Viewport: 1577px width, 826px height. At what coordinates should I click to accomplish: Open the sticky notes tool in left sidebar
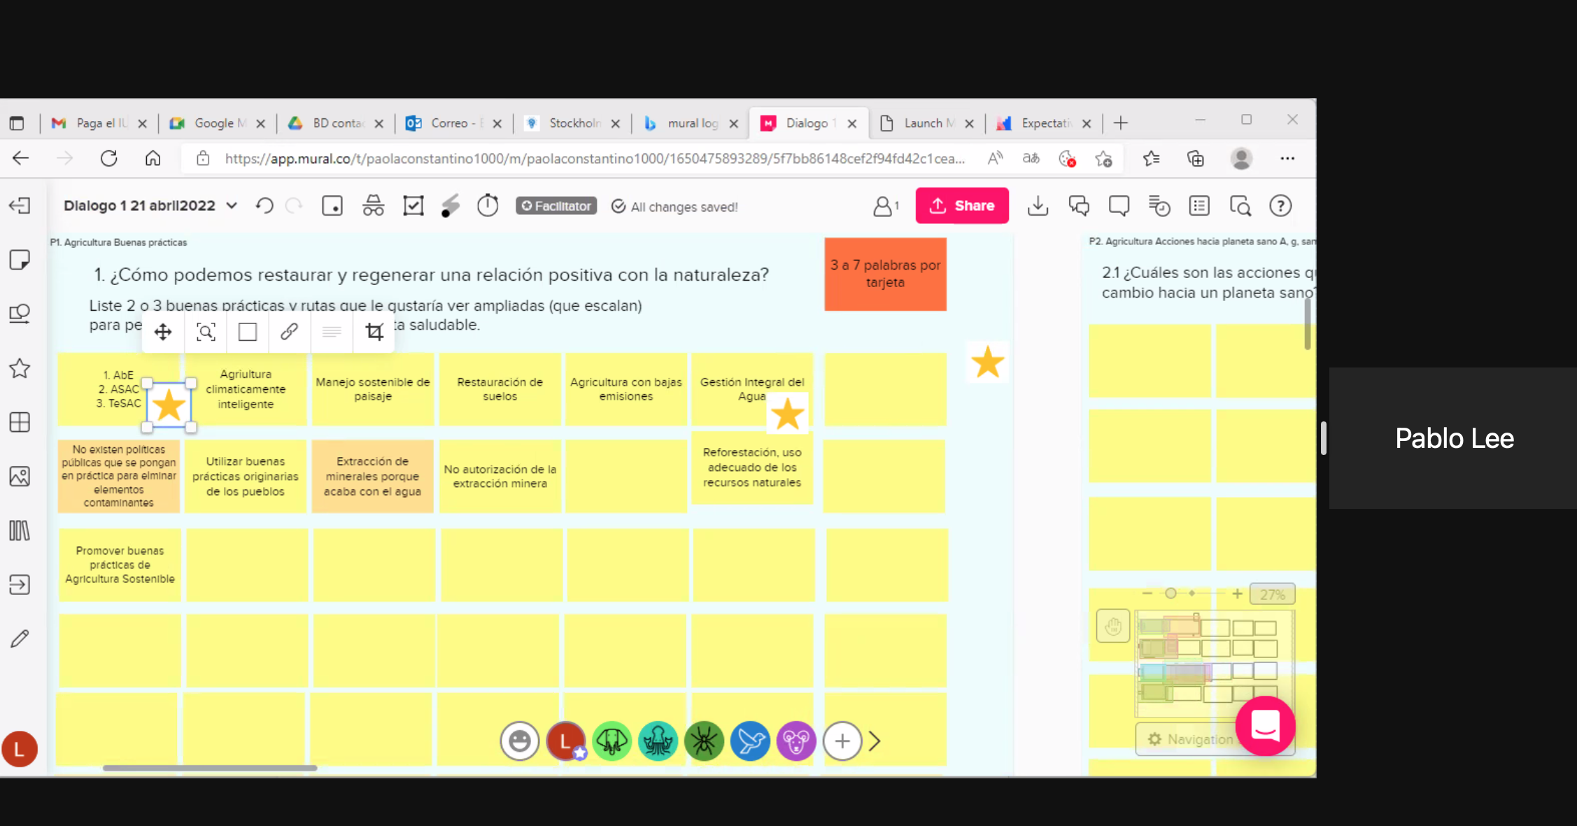click(20, 260)
